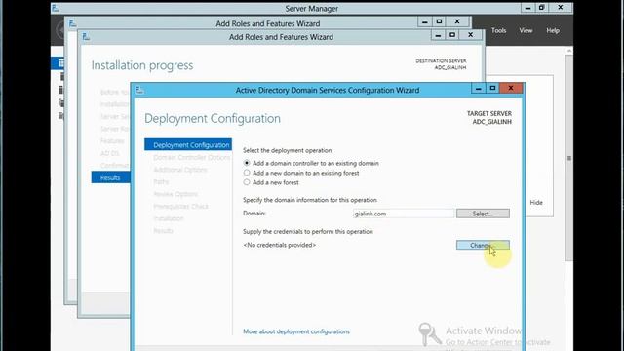
Task: Minimize the front Add Roles and Features Wizard
Action: tap(438, 35)
